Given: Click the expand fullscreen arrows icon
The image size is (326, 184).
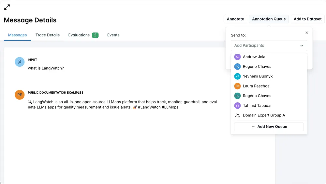Looking at the screenshot, I should click(x=7, y=7).
